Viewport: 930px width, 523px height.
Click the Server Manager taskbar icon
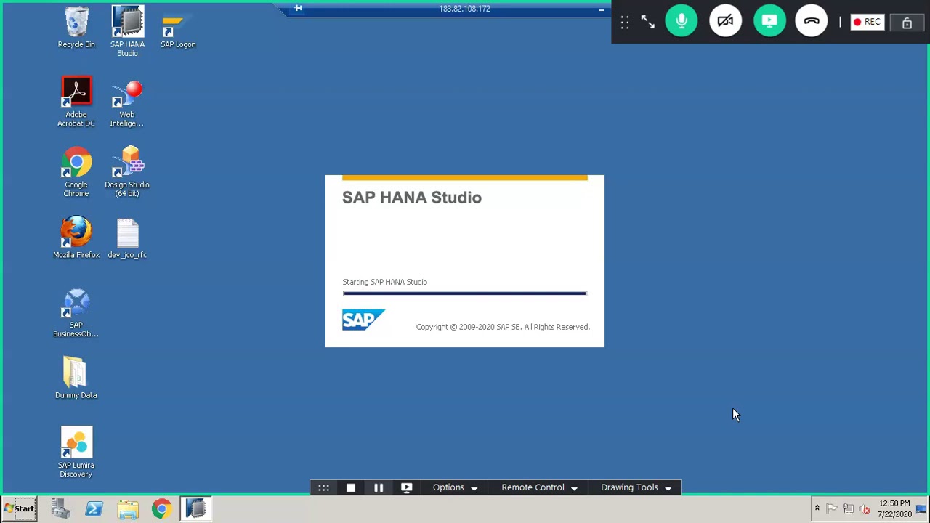tap(60, 509)
